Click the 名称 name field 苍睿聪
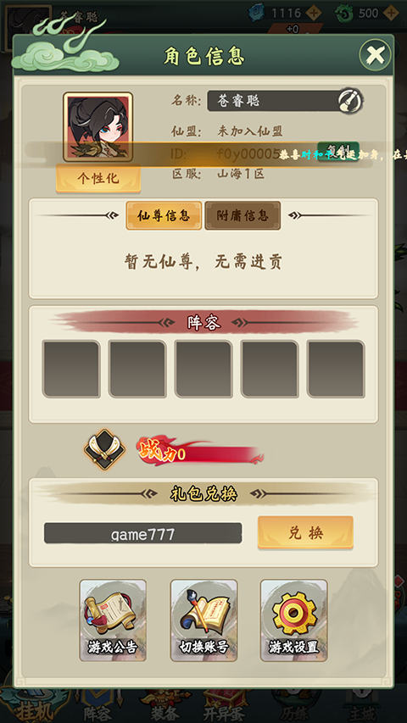Screen dimensions: 407x723 click(x=273, y=101)
